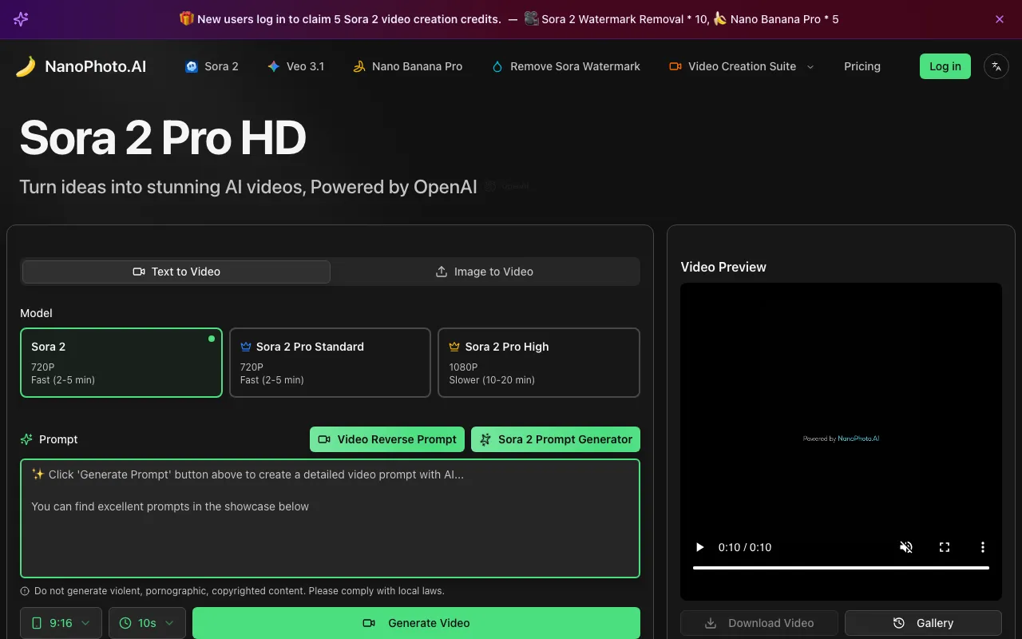Switch to the Image to Video tab
Screen dimensions: 1022x639
click(485, 272)
